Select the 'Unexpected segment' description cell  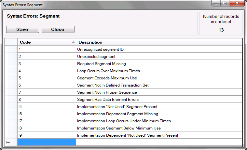pos(159,57)
